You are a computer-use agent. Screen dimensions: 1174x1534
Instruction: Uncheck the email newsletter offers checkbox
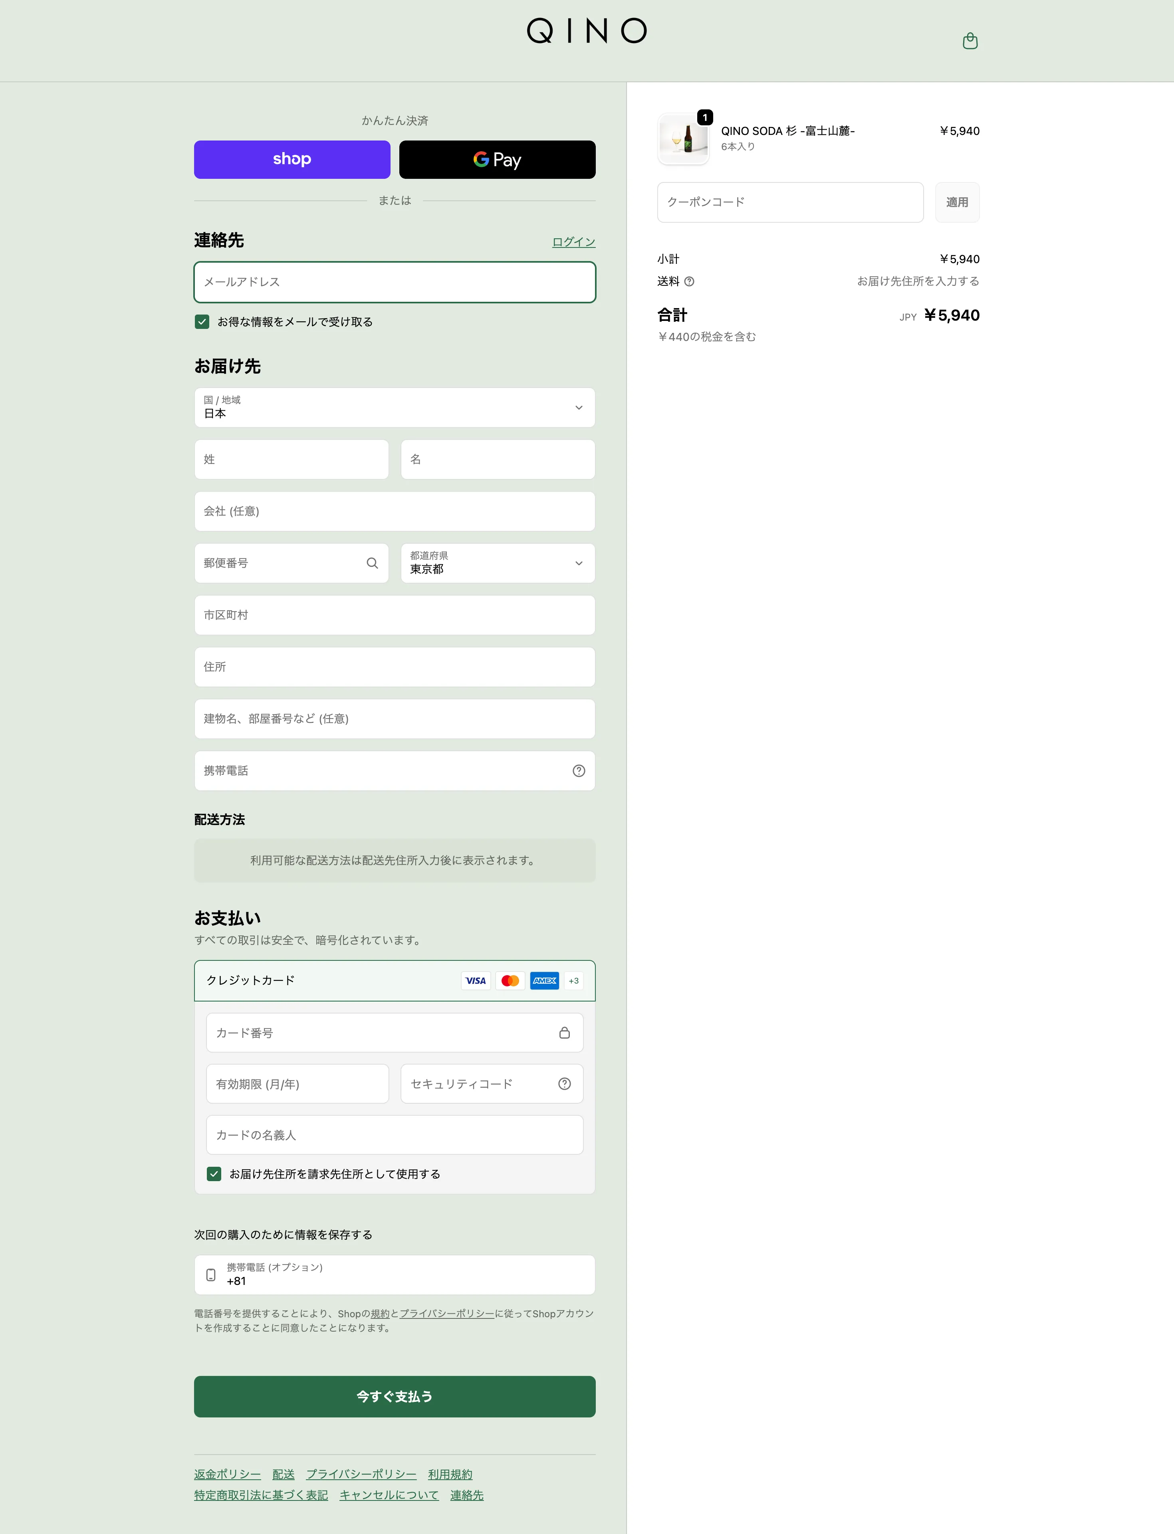point(202,322)
